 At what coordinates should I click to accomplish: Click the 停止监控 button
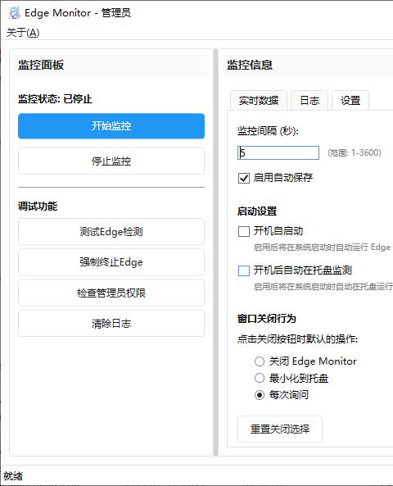click(111, 161)
